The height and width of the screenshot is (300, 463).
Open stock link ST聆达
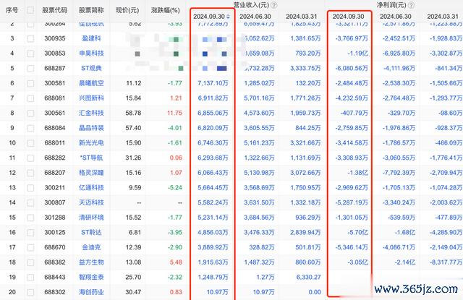tap(91, 233)
